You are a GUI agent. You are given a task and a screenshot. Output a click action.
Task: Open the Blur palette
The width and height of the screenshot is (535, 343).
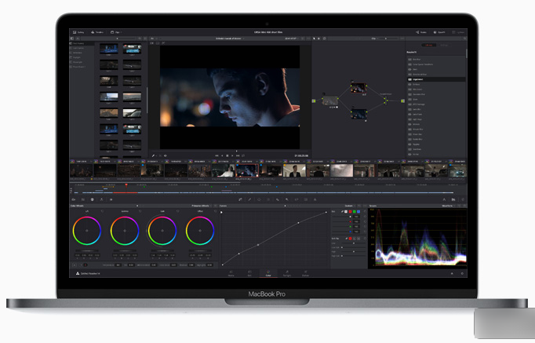click(278, 199)
